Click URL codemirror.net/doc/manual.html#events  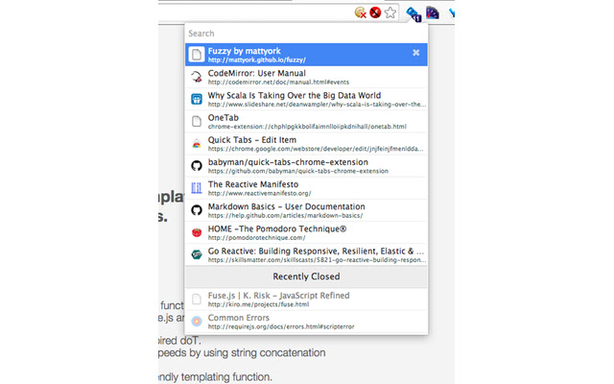[278, 83]
